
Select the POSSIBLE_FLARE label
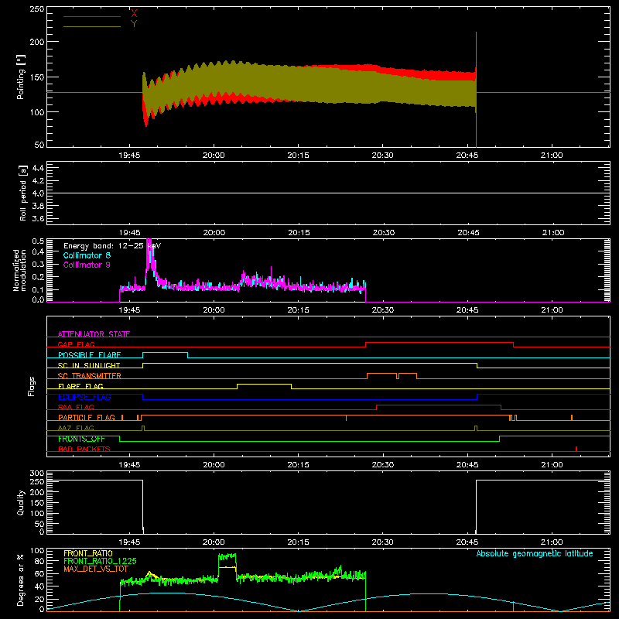pyautogui.click(x=89, y=355)
